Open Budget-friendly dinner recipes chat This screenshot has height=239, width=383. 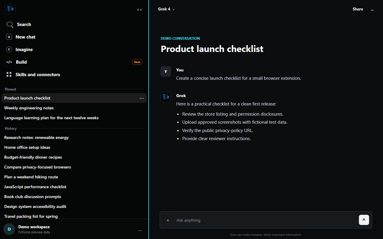74,157
